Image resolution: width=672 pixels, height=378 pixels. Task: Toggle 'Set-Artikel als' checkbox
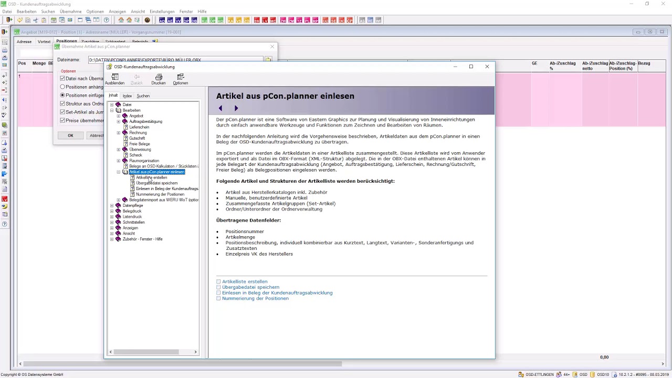(62, 112)
